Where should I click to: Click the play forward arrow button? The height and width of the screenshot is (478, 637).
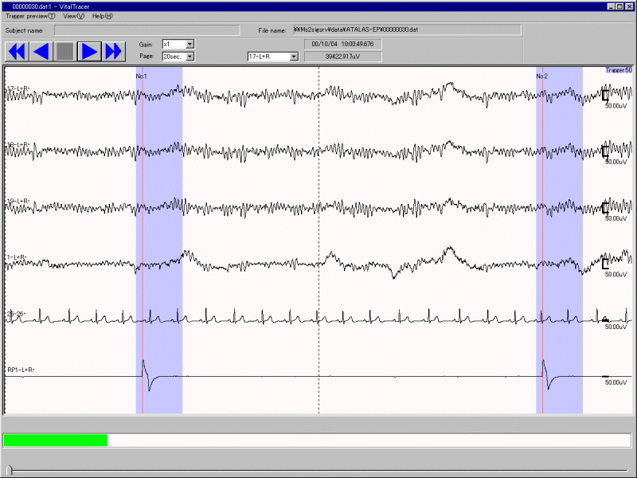[x=89, y=51]
